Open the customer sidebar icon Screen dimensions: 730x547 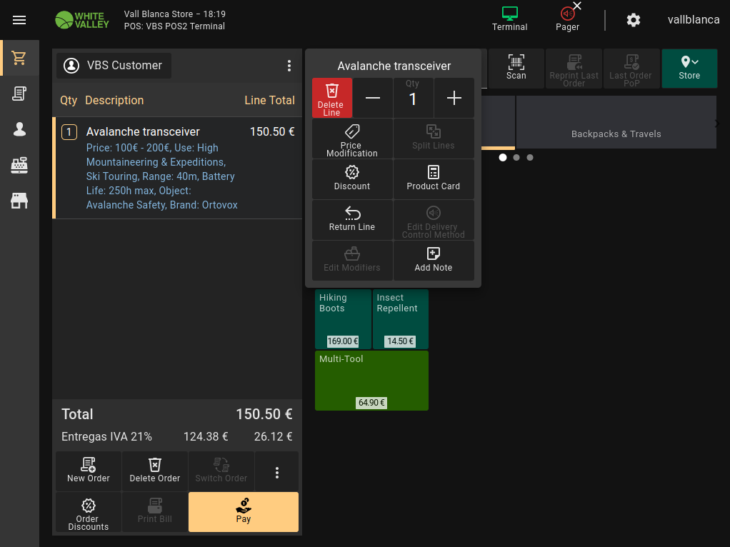coord(19,129)
